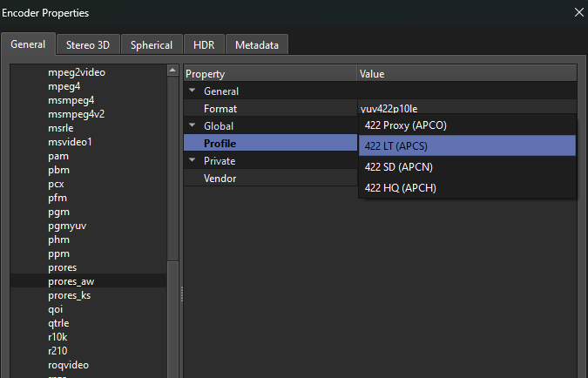The image size is (588, 378).
Task: Close the Encoder Properties dialog
Action: [578, 12]
